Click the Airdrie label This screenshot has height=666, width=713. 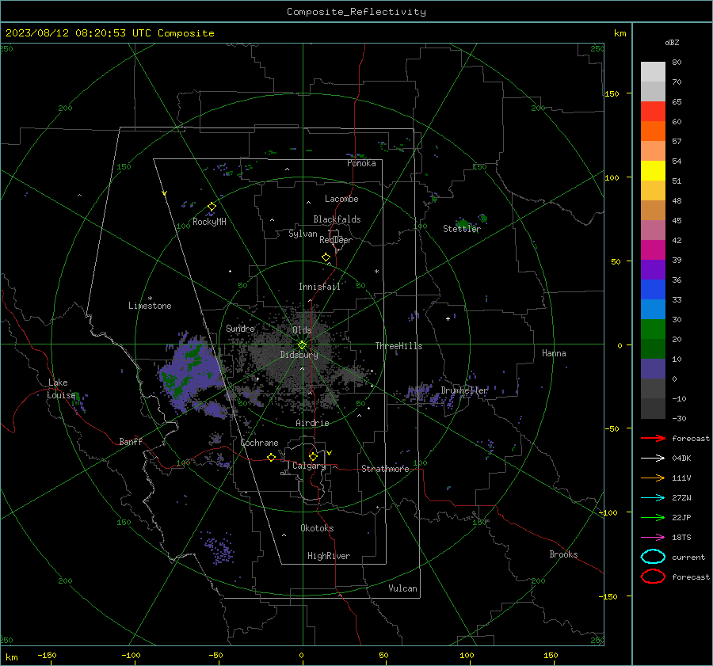pos(312,423)
